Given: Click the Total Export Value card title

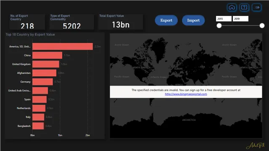Looking at the screenshot, I should 111,16.
